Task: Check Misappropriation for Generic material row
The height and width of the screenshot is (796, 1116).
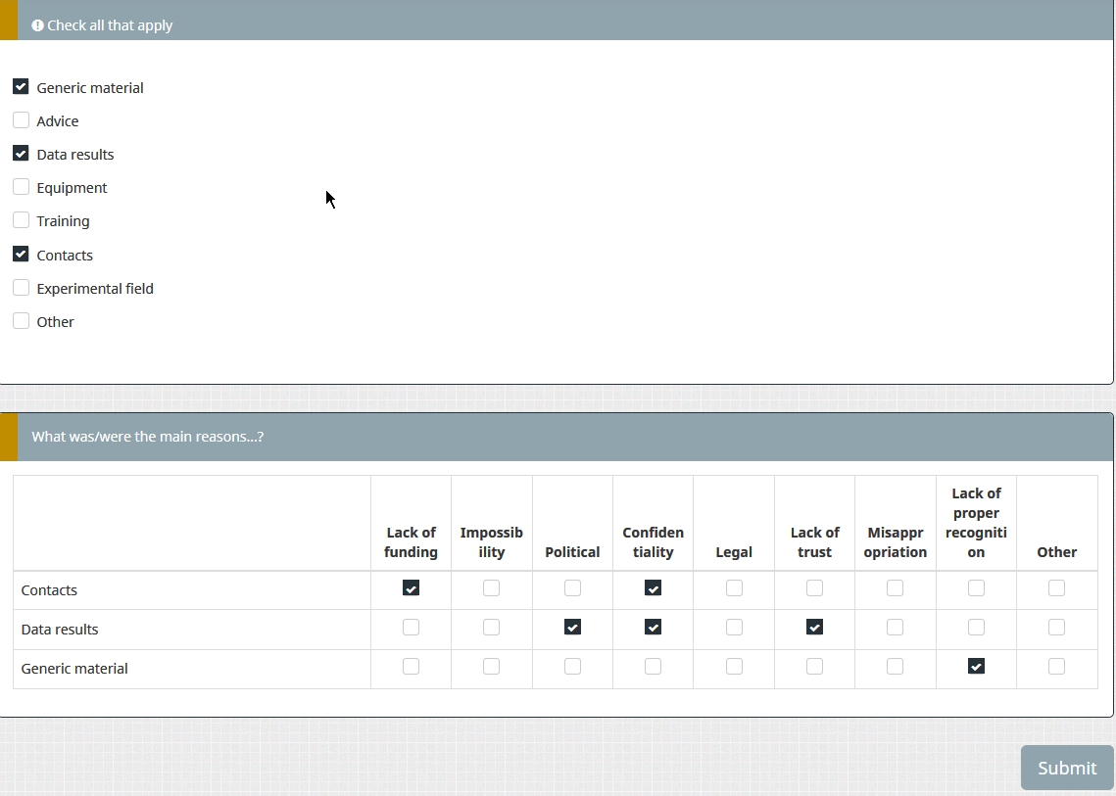Action: point(895,667)
